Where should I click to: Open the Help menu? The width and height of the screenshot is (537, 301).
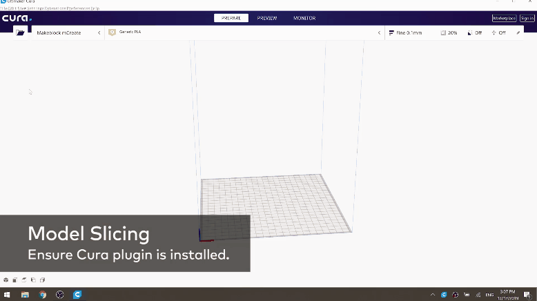(95, 8)
